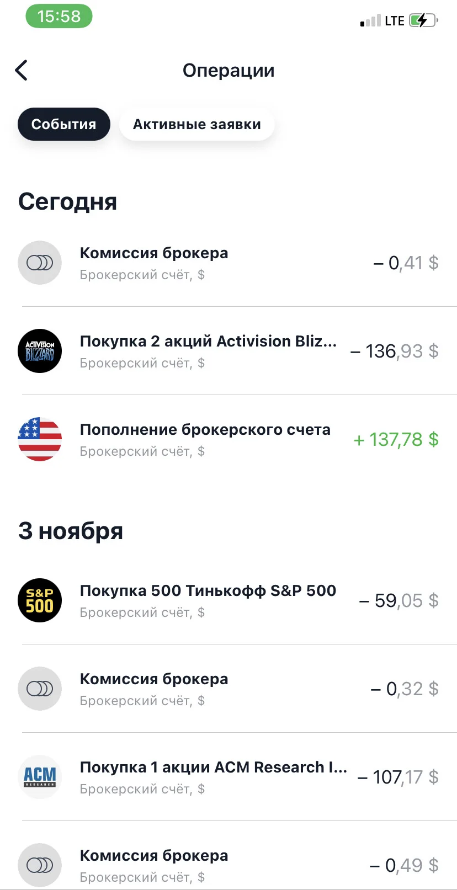Viewport: 457px width, 890px height.
Task: Open Пополнение брокерского счета entry
Action: pos(228,439)
